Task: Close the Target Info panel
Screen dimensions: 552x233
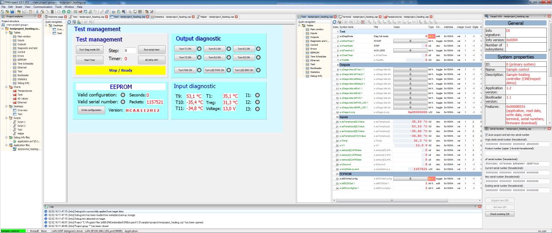Action: (x=549, y=16)
